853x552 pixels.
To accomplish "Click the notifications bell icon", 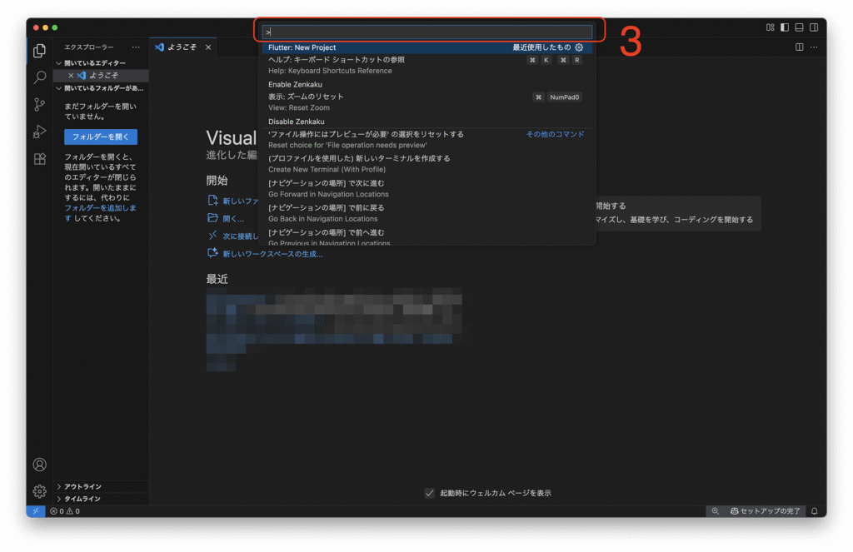I will tap(816, 510).
